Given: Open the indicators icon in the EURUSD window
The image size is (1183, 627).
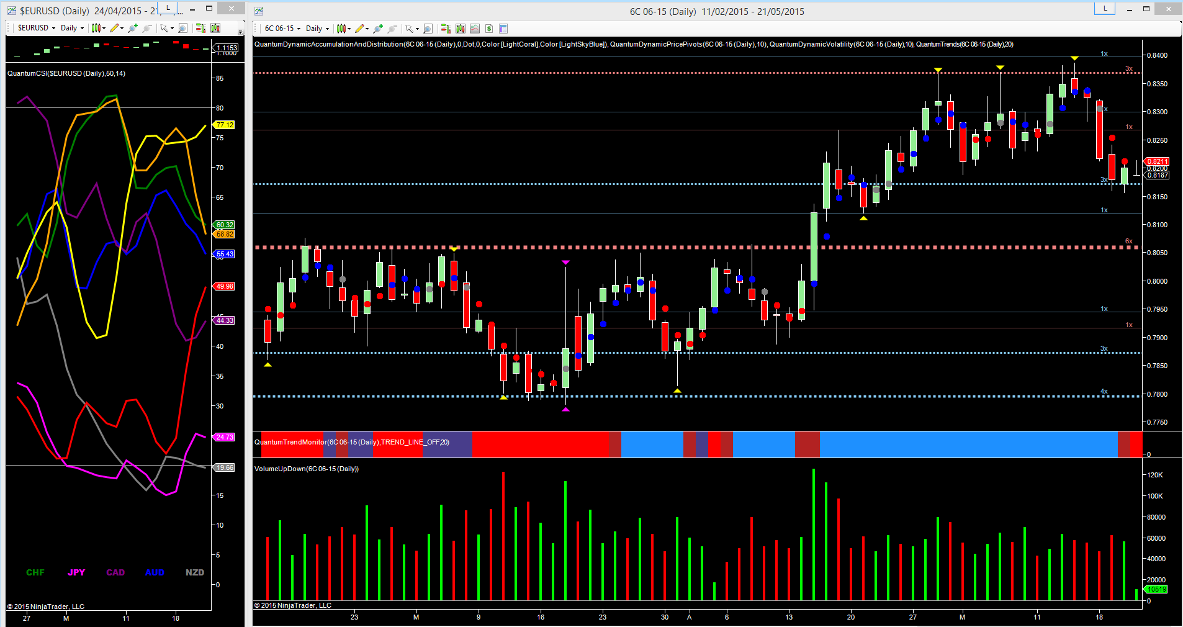Looking at the screenshot, I should [215, 28].
